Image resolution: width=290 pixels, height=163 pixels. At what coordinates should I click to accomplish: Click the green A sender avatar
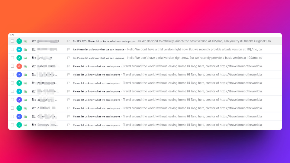pyautogui.click(x=19, y=58)
